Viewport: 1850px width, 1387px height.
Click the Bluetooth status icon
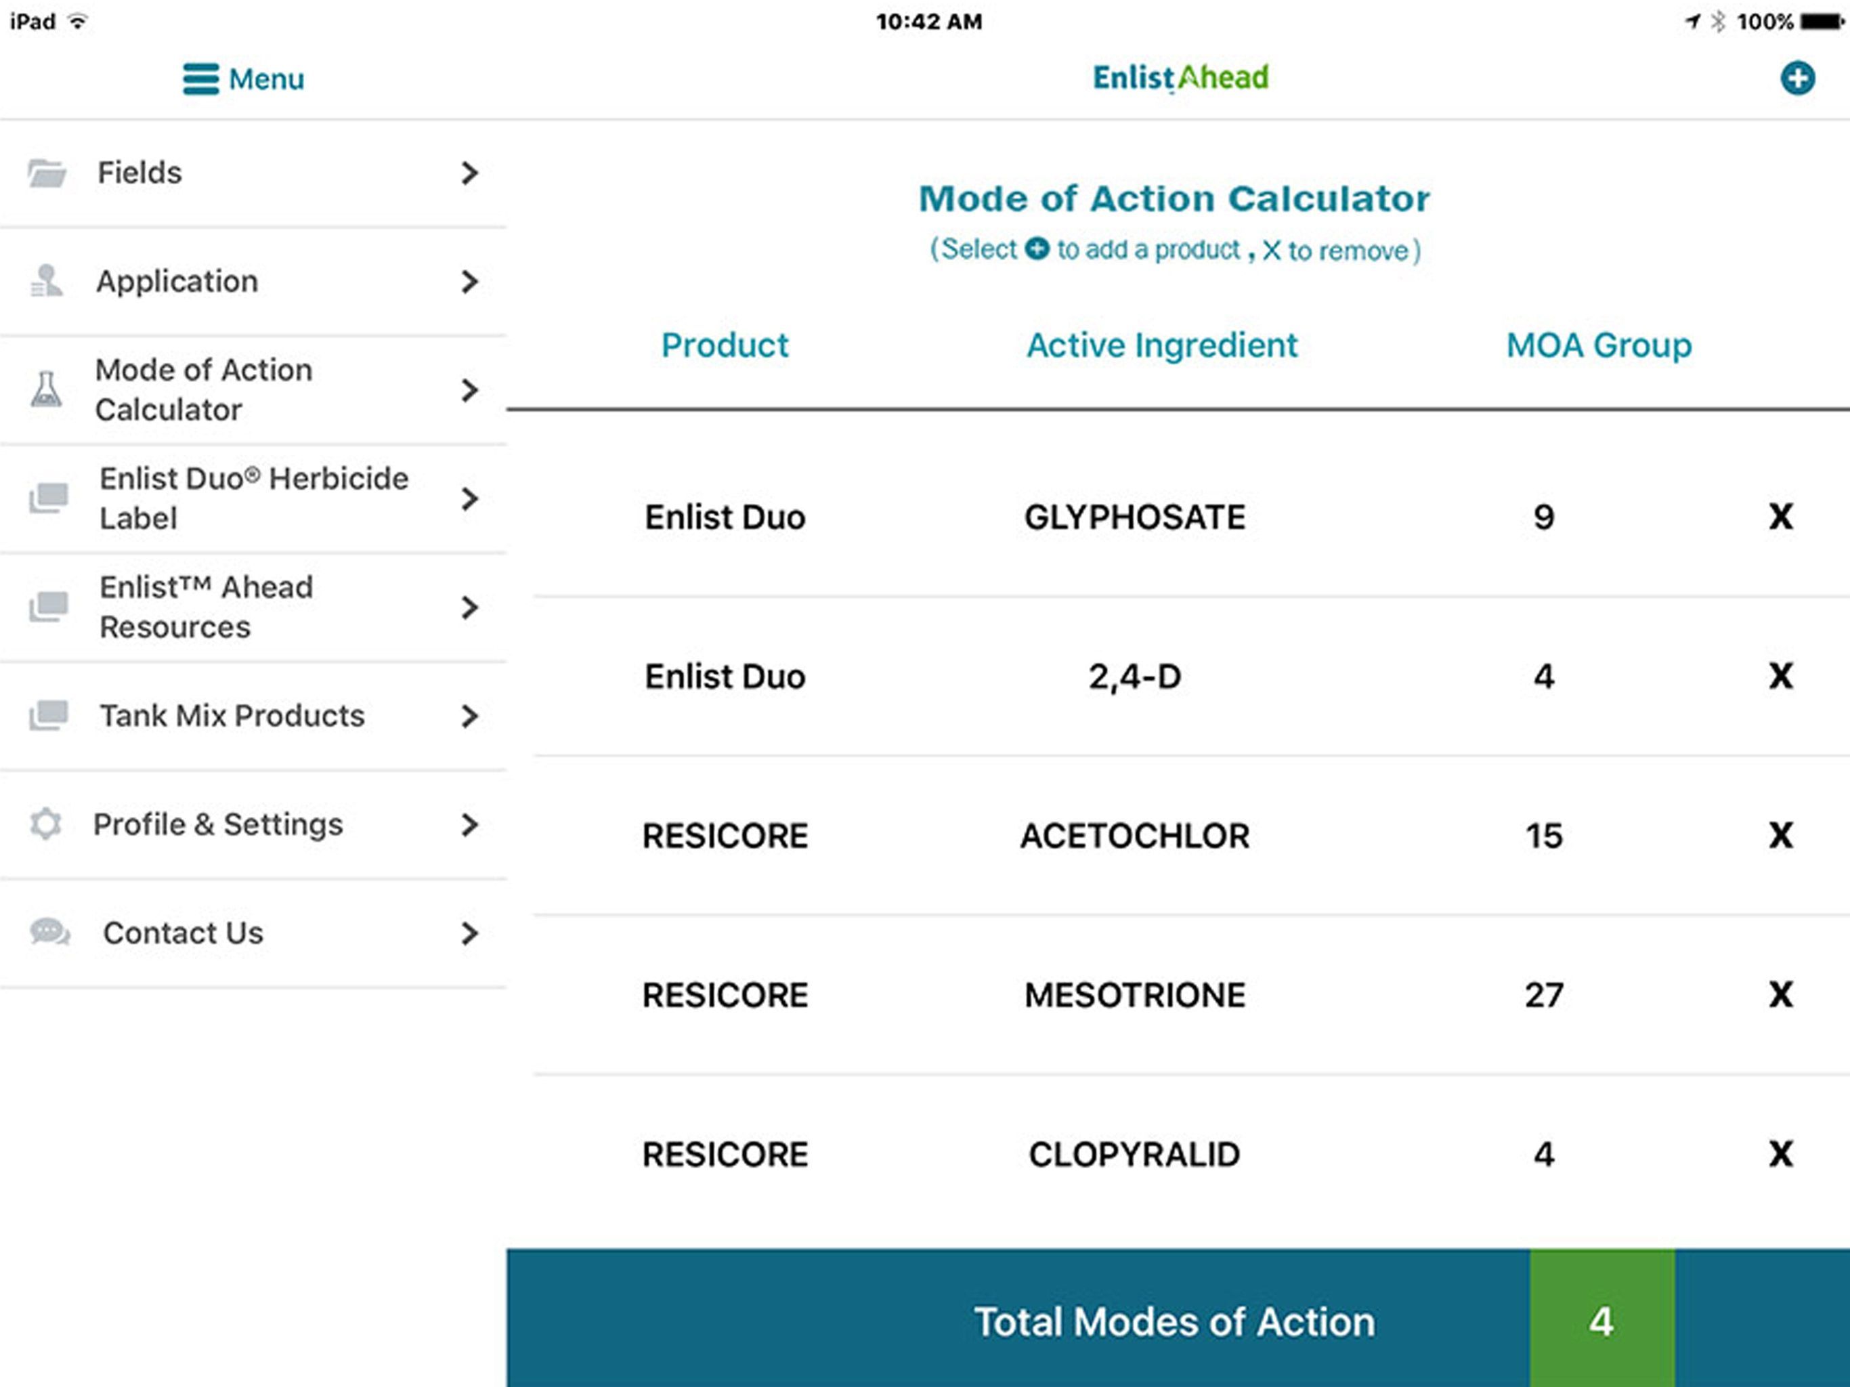click(x=1718, y=22)
